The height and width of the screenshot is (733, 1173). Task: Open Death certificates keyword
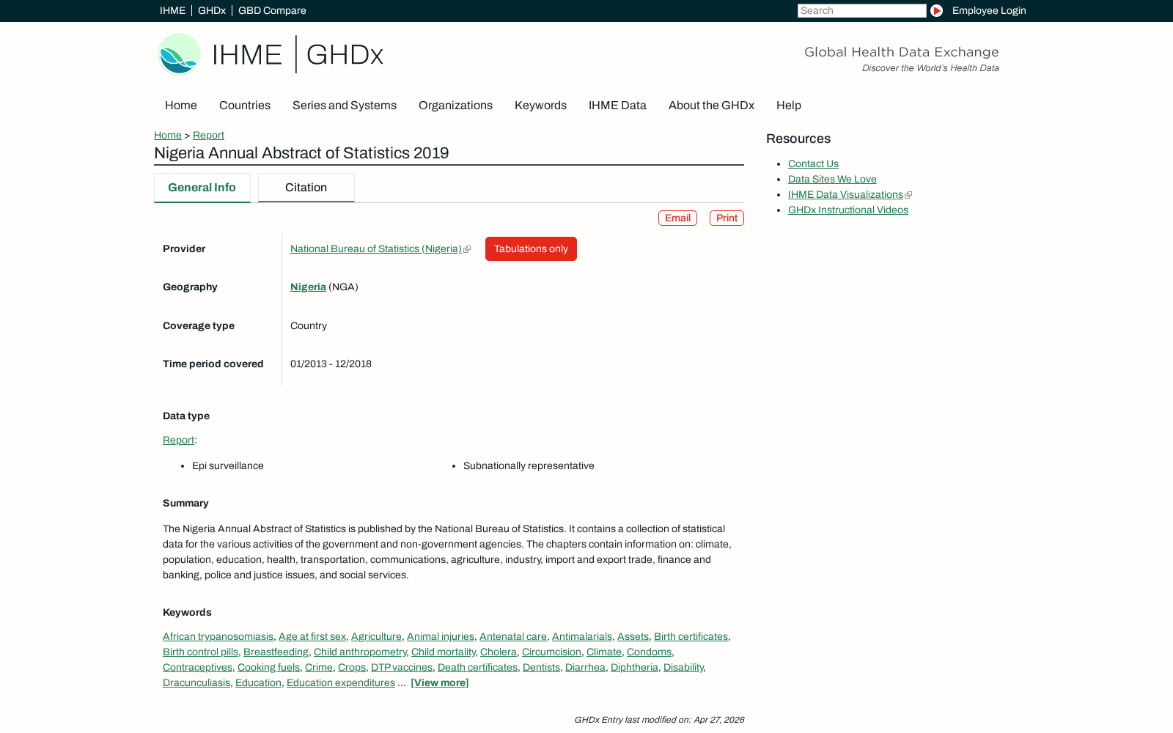[x=477, y=667]
